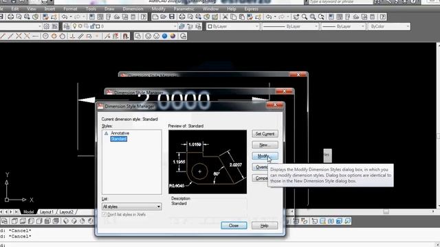
Task: Select the Snap to Perpendicular icon
Action: coord(72,36)
